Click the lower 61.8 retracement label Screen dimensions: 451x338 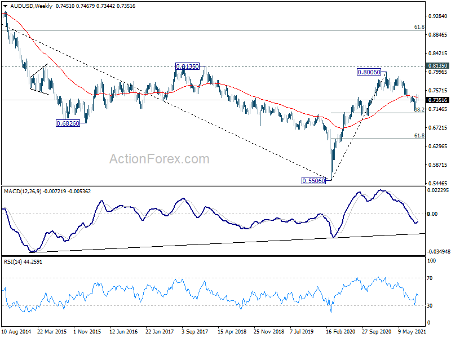(419, 135)
